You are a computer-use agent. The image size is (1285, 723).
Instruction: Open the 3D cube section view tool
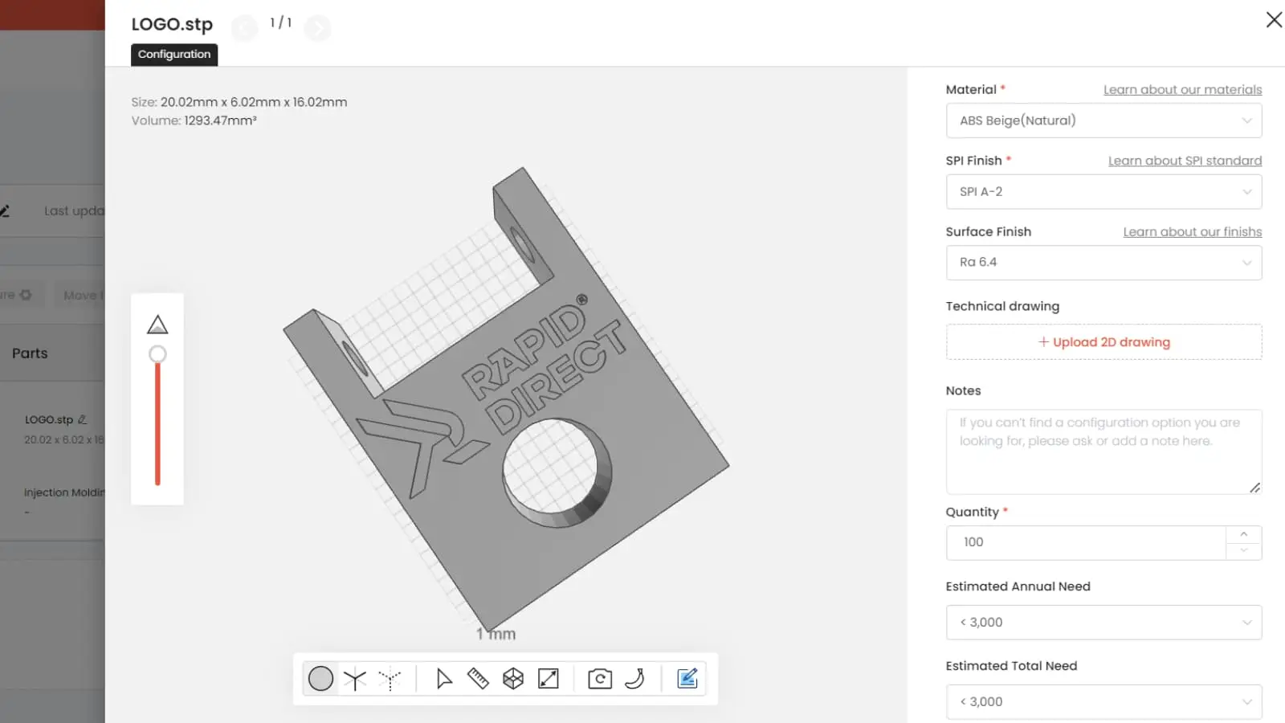click(x=513, y=679)
